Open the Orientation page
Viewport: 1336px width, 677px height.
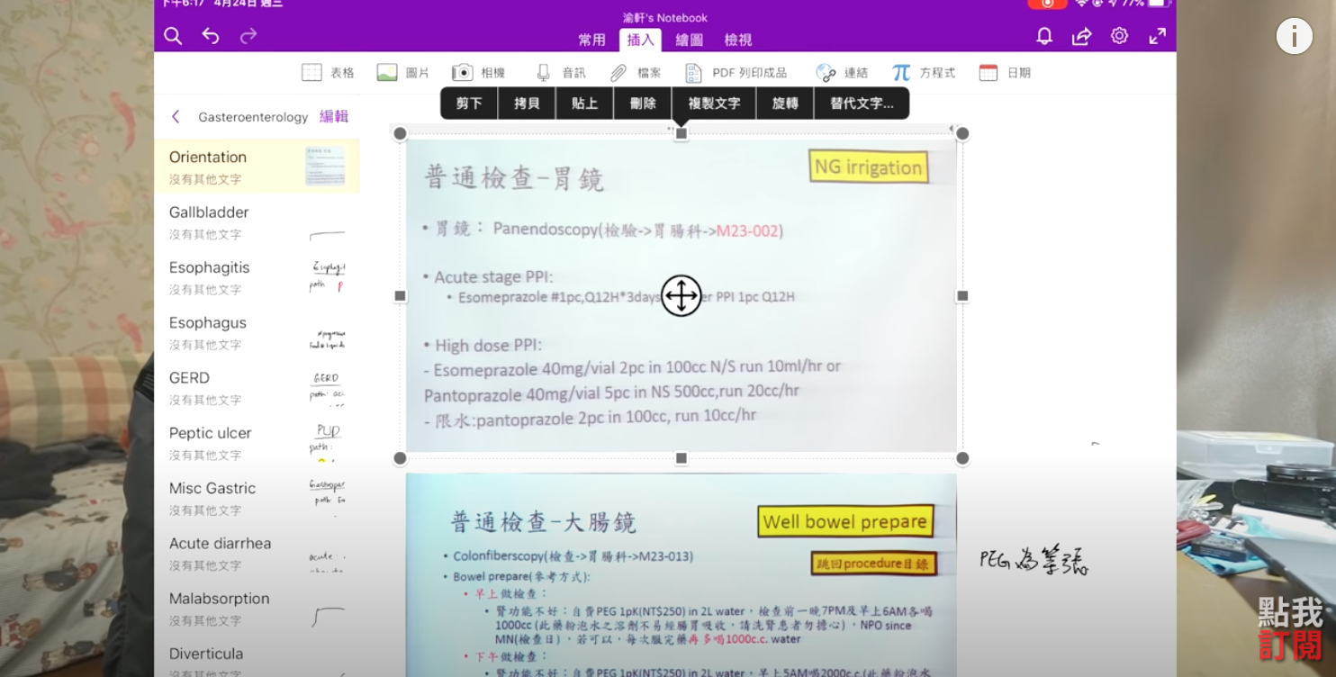pos(257,166)
